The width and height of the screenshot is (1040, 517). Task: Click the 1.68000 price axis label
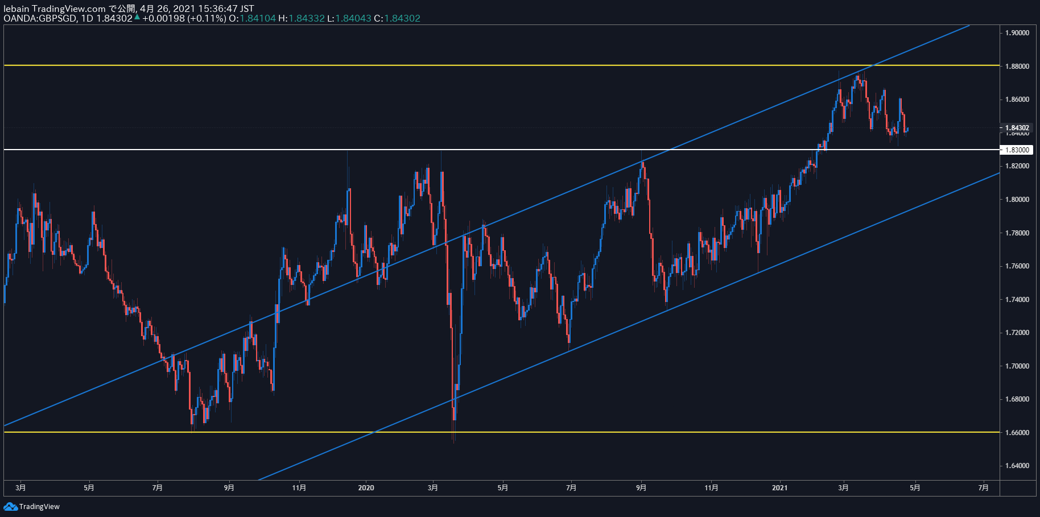point(1017,399)
